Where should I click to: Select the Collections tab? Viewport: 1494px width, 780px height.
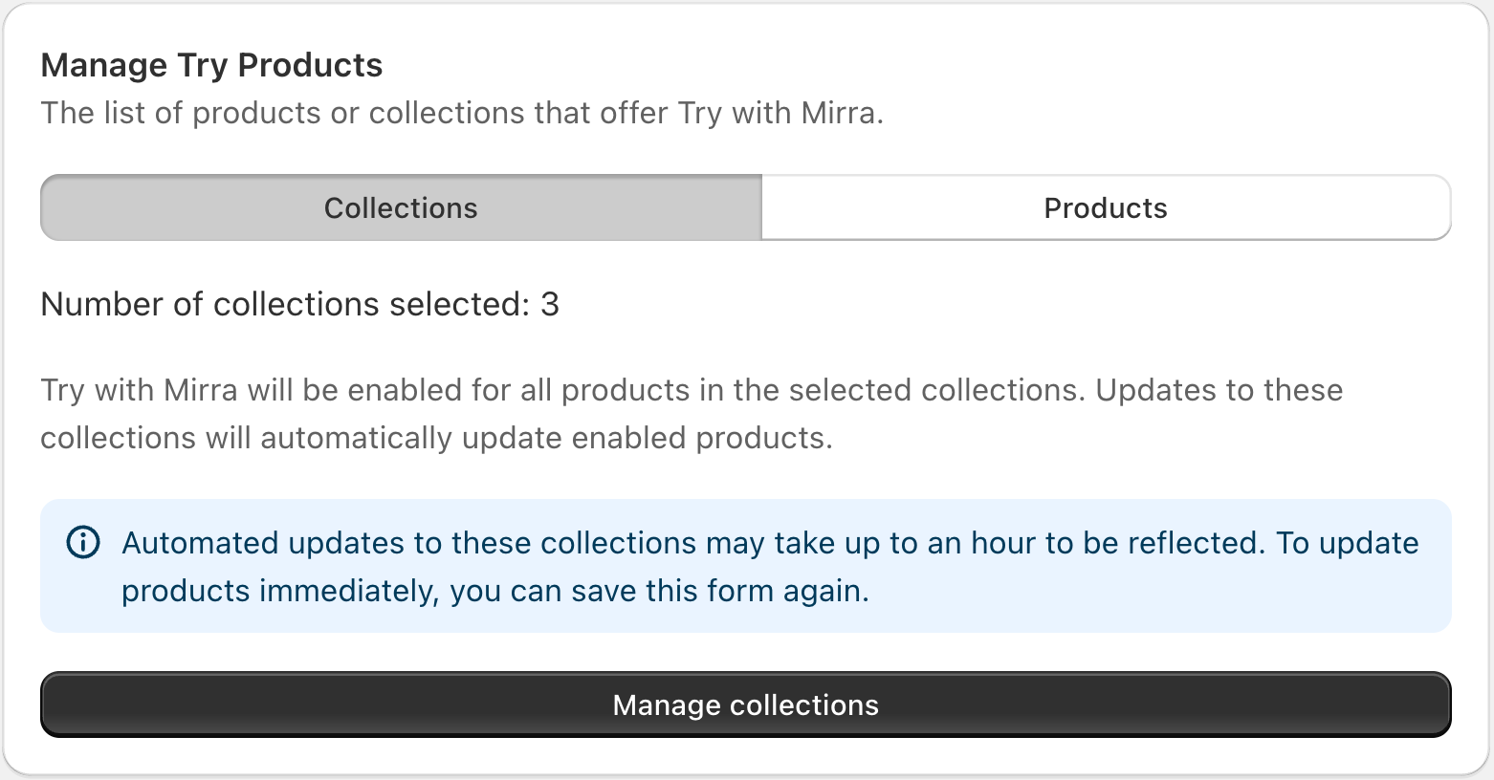[401, 208]
